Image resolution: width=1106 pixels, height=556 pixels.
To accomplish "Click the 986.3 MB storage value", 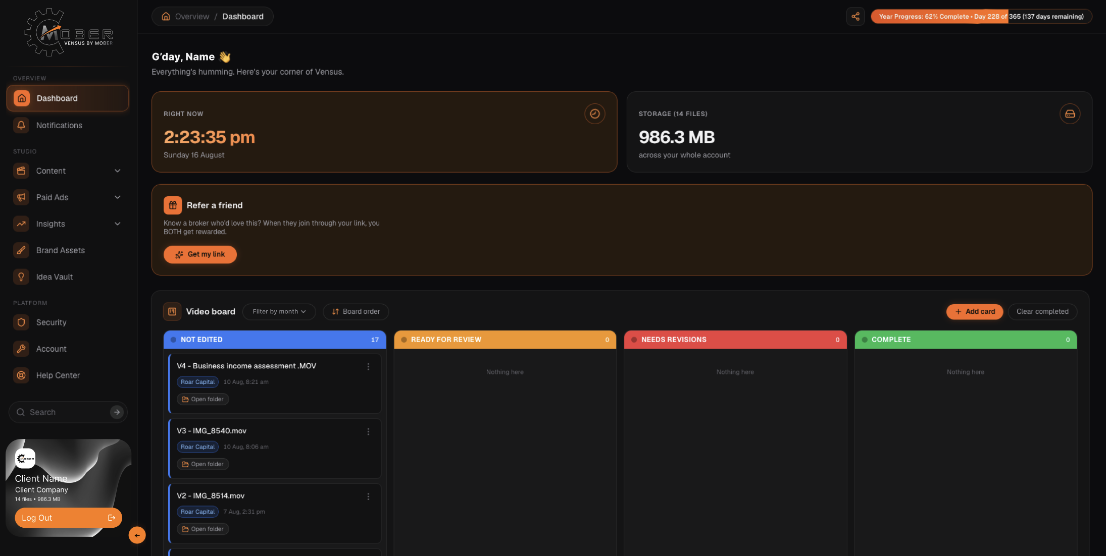I will click(x=677, y=137).
